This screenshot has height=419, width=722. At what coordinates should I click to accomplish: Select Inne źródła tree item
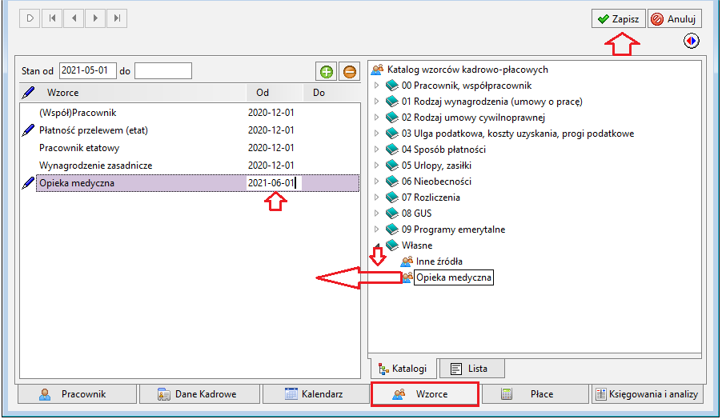(439, 261)
